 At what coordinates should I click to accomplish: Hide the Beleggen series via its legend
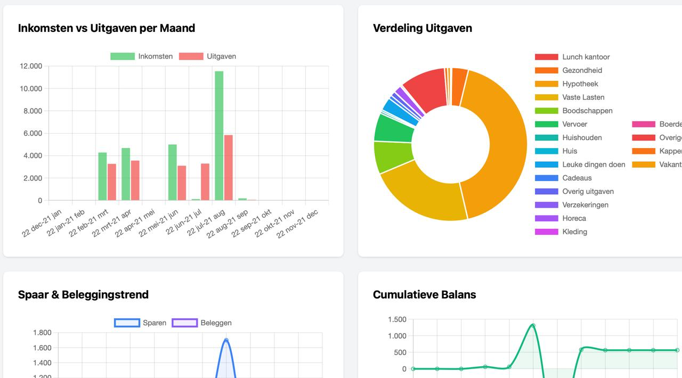coord(201,323)
